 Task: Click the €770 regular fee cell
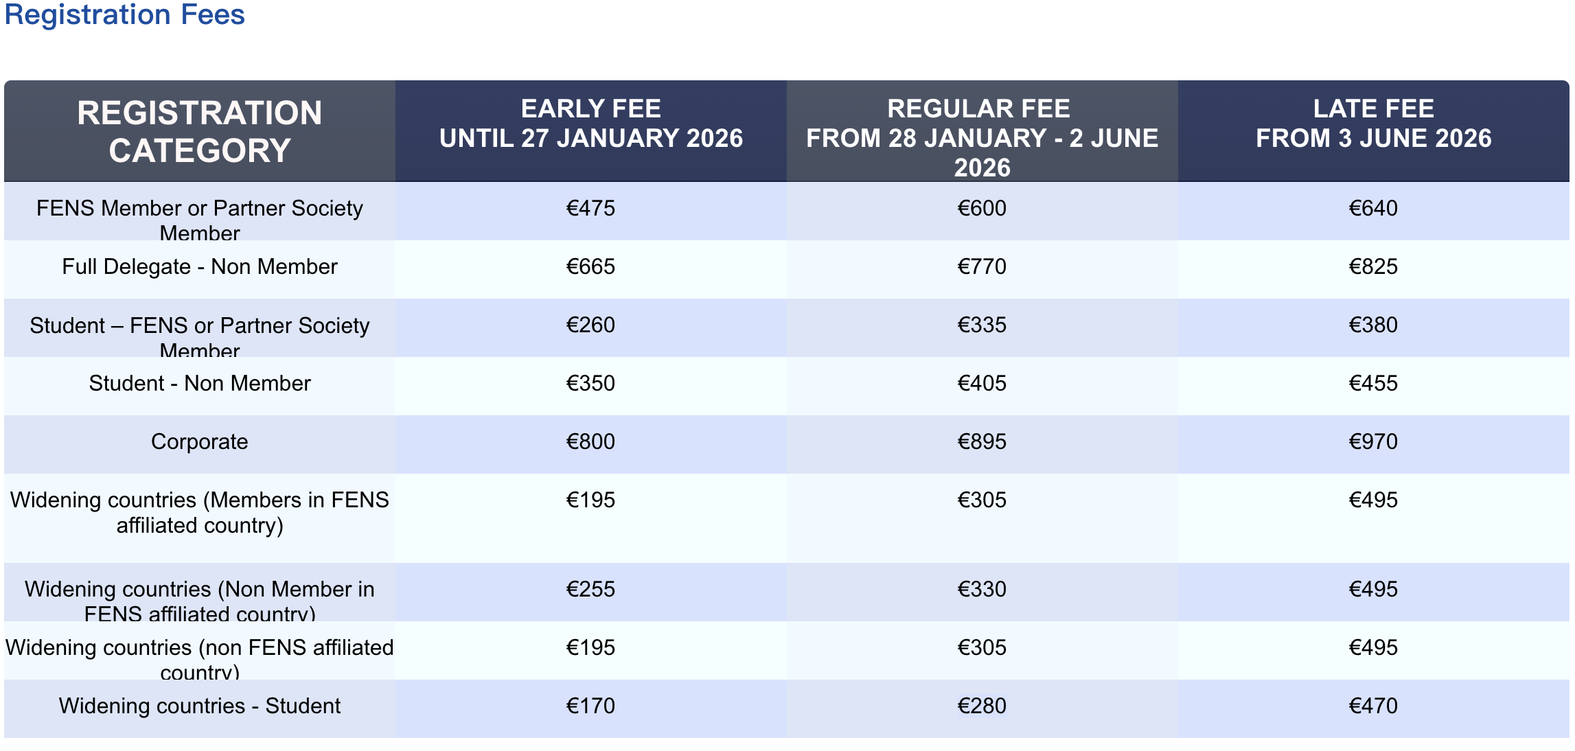[x=982, y=266]
